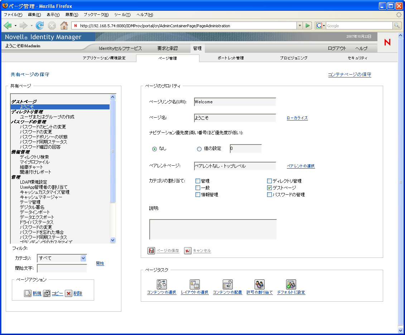This screenshot has width=405, height=335.
Task: Click the ローカライズ link
Action: [x=297, y=118]
